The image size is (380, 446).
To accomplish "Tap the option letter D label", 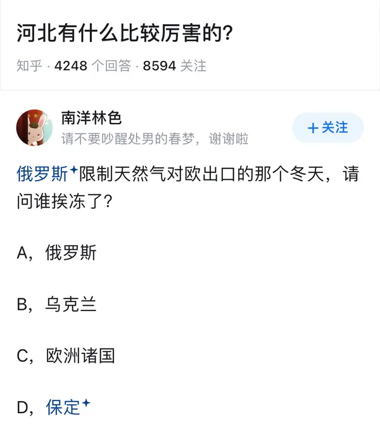I will [x=23, y=407].
